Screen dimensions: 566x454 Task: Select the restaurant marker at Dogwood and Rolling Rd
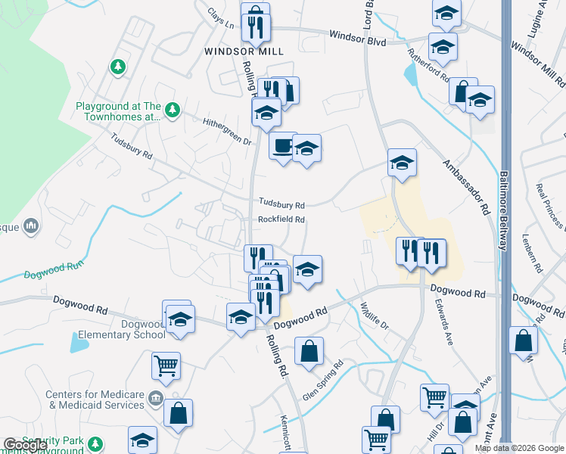(x=265, y=305)
